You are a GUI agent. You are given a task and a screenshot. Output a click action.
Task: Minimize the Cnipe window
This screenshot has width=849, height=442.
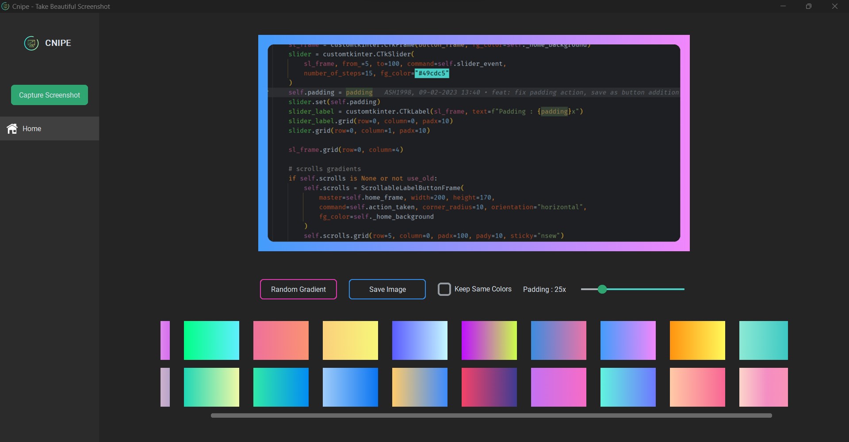coord(783,6)
